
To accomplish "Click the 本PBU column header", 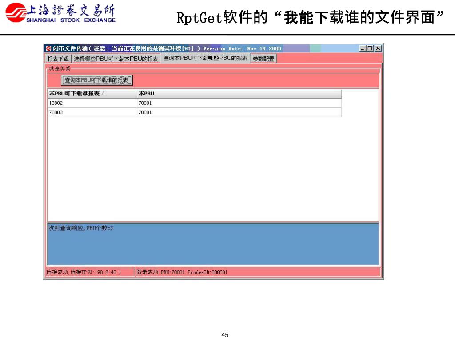I will (x=239, y=94).
